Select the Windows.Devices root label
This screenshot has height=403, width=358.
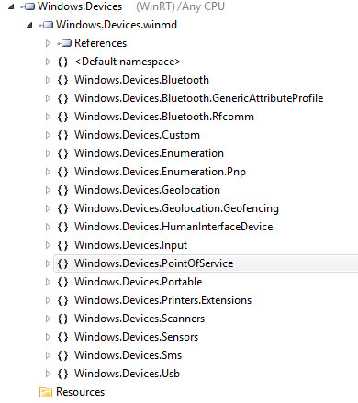(x=80, y=6)
